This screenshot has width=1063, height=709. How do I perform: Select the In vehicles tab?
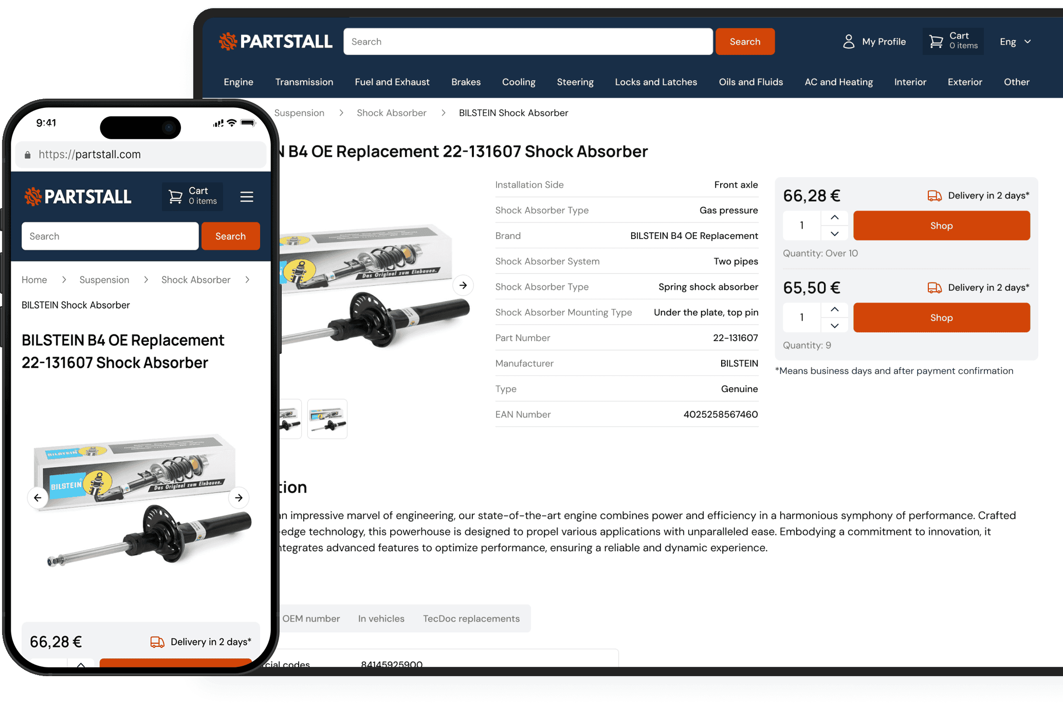click(x=381, y=619)
